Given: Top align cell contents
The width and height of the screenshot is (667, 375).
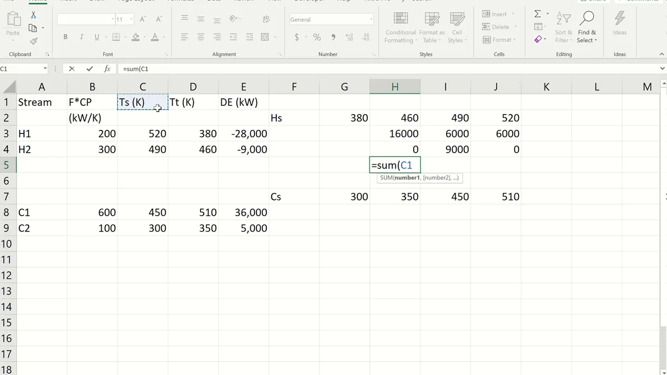Looking at the screenshot, I should click(184, 19).
